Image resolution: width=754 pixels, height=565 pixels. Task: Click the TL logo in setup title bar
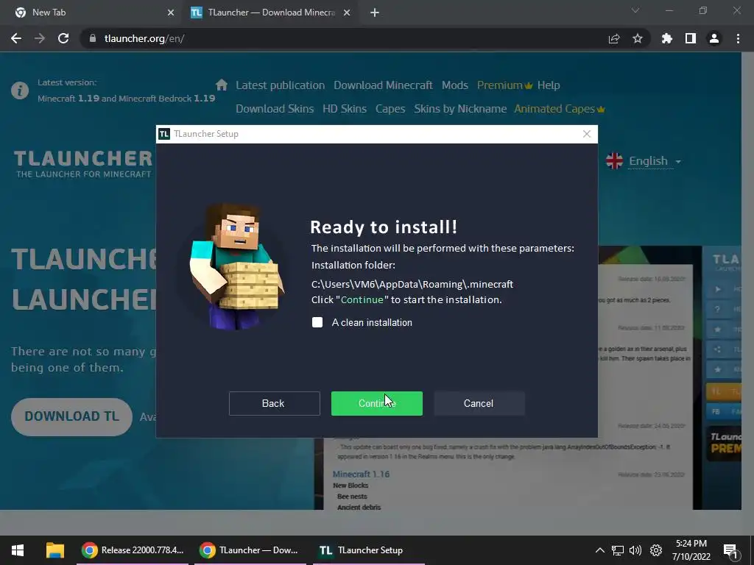coord(164,134)
